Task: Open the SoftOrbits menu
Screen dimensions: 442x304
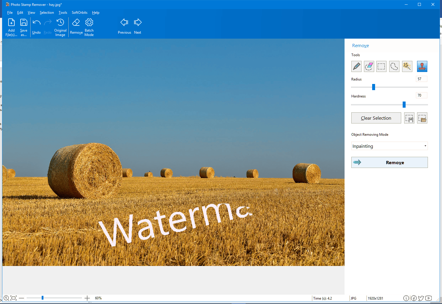Action: click(x=80, y=13)
